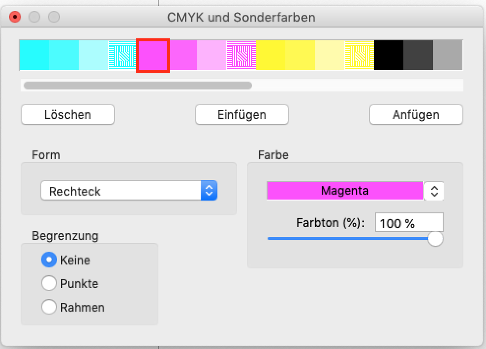Close the CMYK und Sonderfarben window
Screen dimensions: 486x349
15,17
